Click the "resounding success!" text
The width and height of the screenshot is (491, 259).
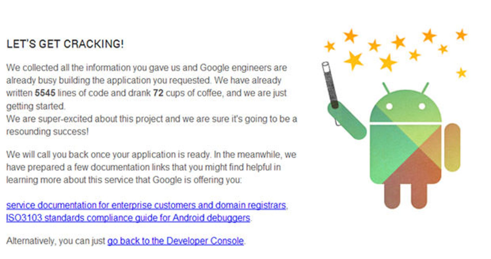47,132
